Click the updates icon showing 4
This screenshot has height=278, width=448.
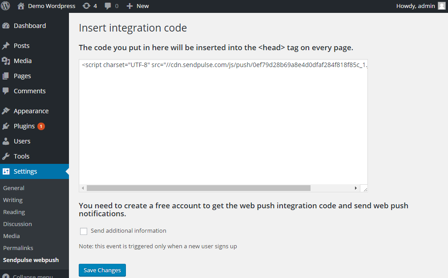coord(86,6)
